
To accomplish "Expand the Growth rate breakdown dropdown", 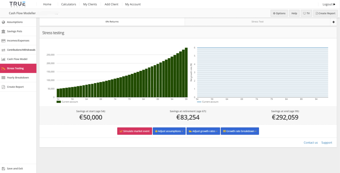I will 240,131.
